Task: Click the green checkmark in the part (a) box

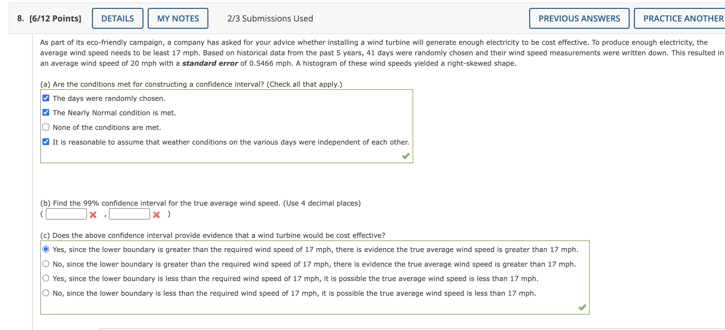Action: [x=406, y=156]
